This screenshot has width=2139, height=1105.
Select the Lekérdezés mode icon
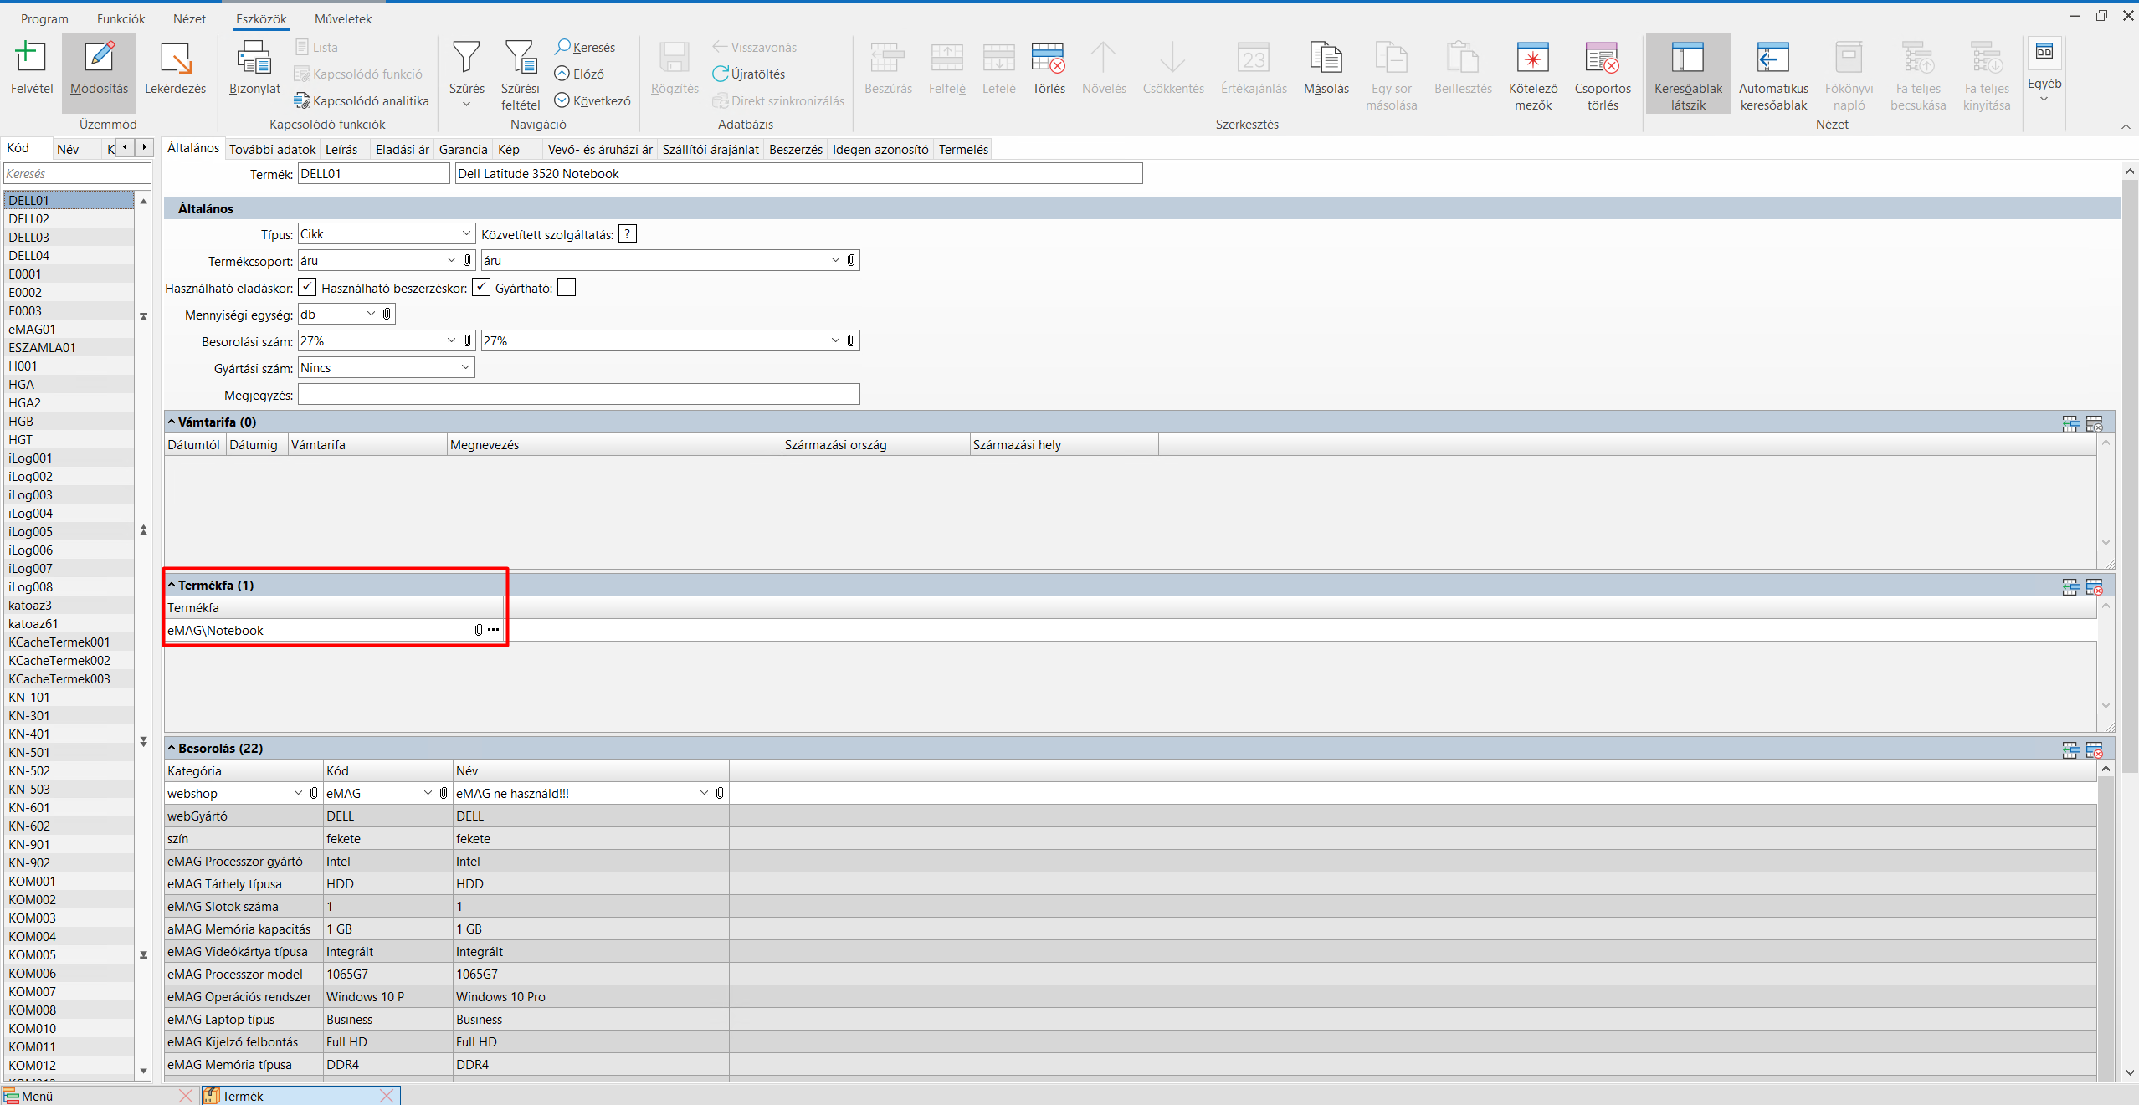pos(175,59)
